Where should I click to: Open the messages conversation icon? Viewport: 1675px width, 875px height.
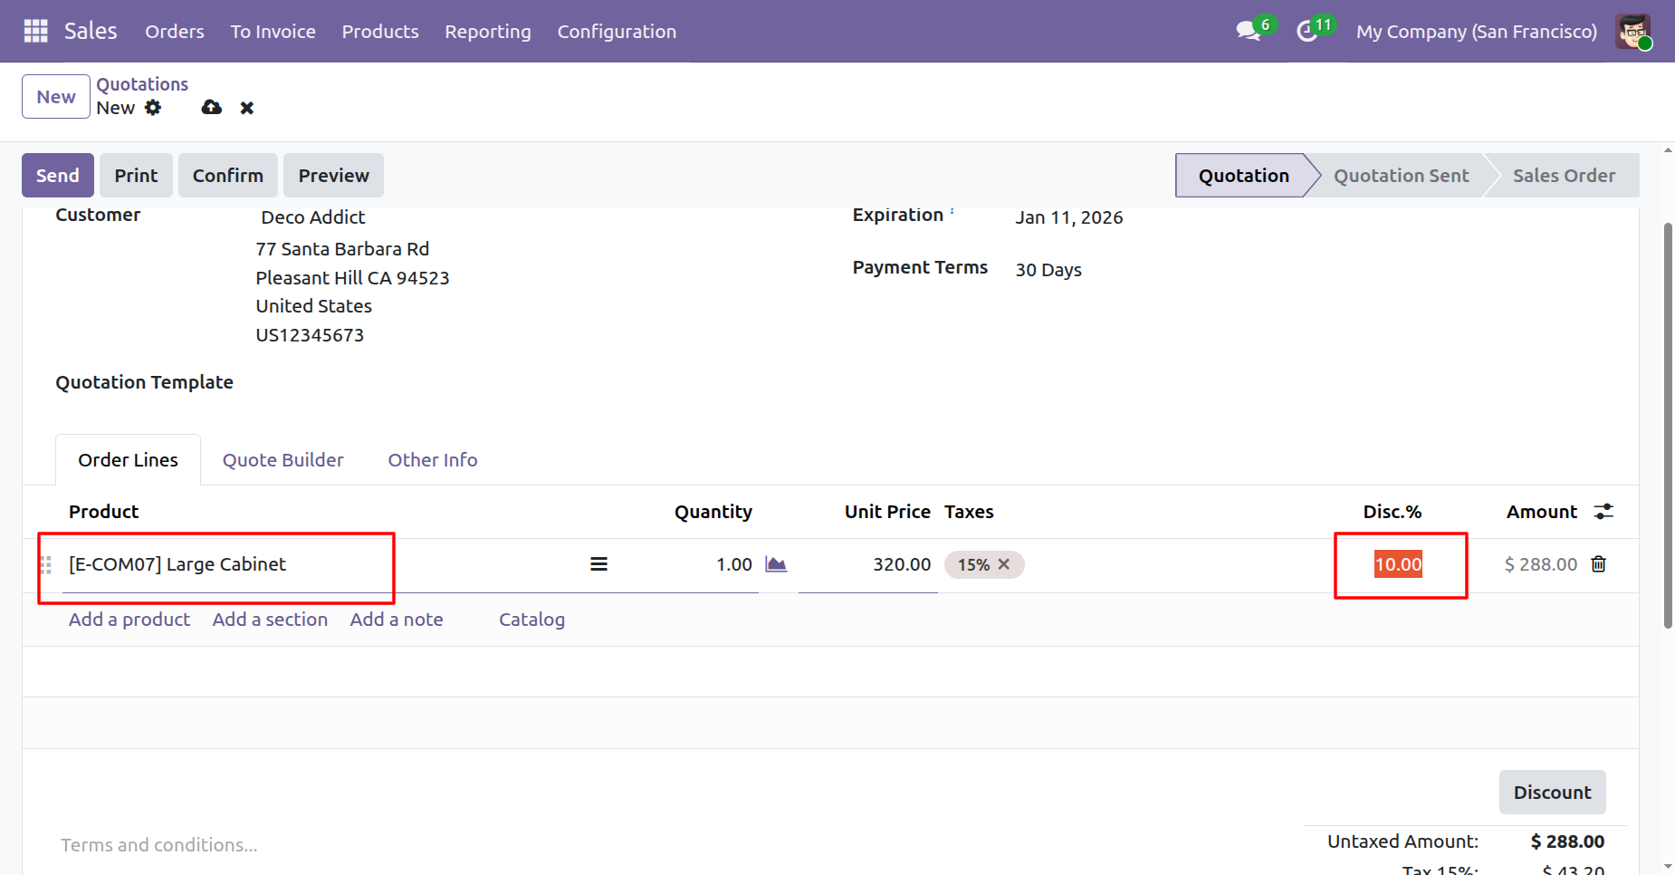[1249, 31]
